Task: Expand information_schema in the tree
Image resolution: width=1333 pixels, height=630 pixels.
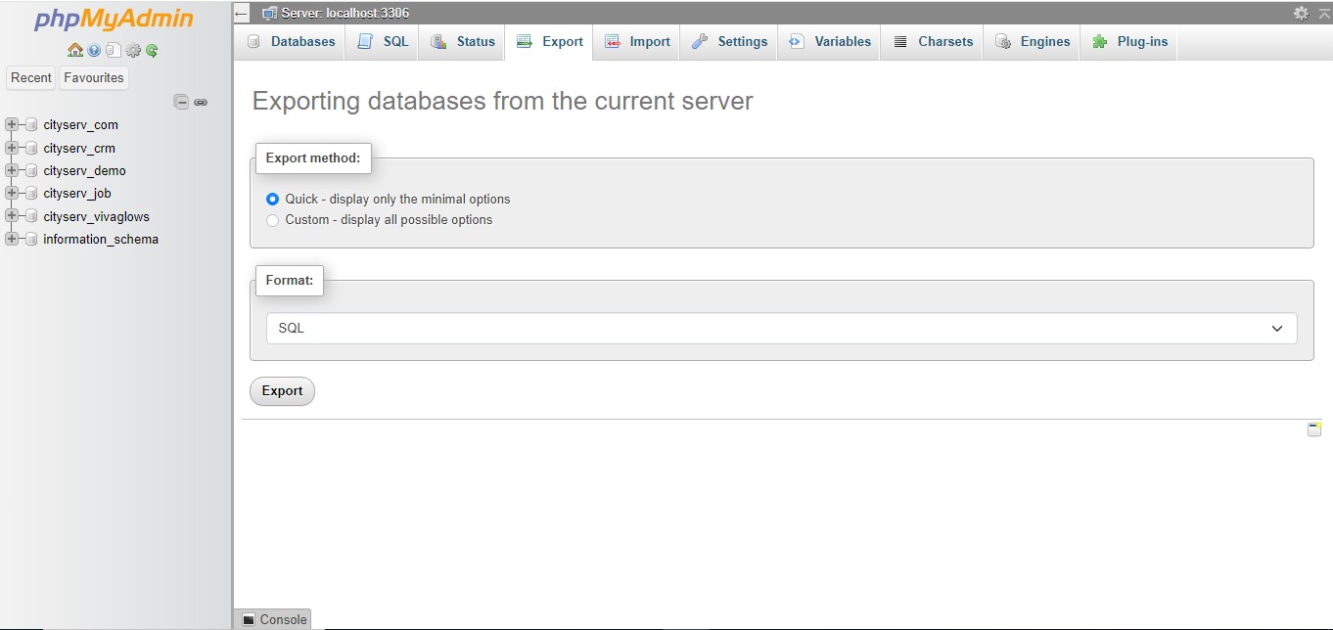Action: pyautogui.click(x=12, y=239)
